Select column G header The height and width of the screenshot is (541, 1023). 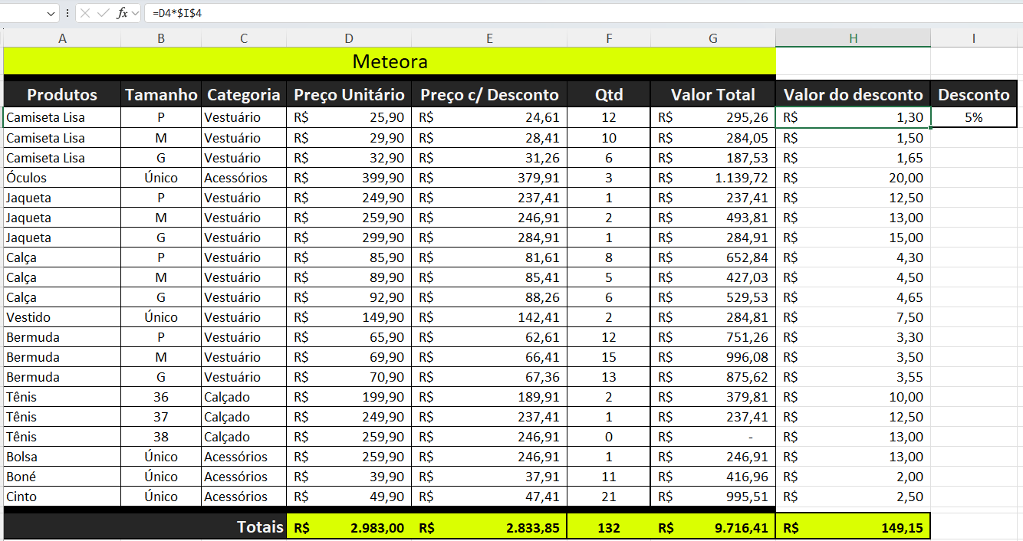click(x=713, y=38)
